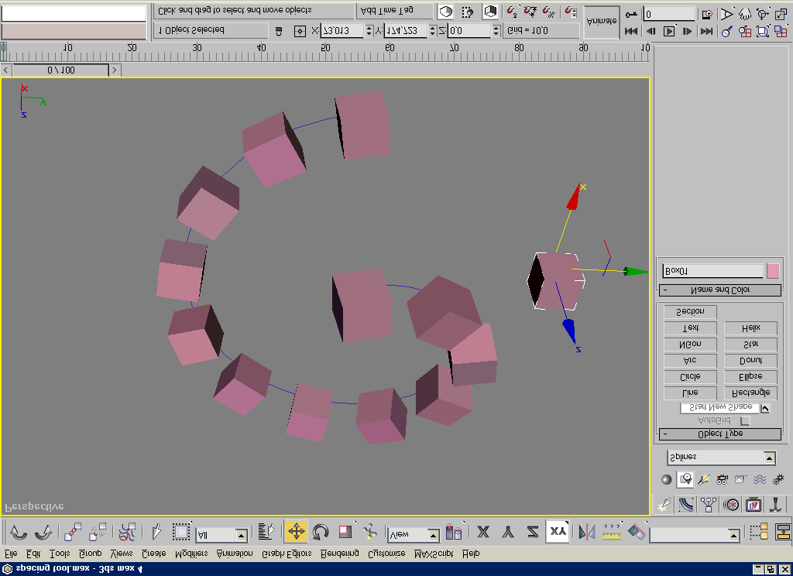Choose the Select Object arrow tool

[x=156, y=532]
